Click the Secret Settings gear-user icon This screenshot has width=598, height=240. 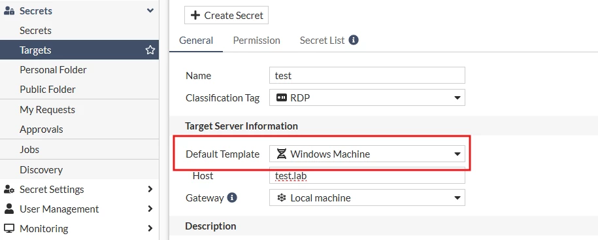pyautogui.click(x=9, y=189)
